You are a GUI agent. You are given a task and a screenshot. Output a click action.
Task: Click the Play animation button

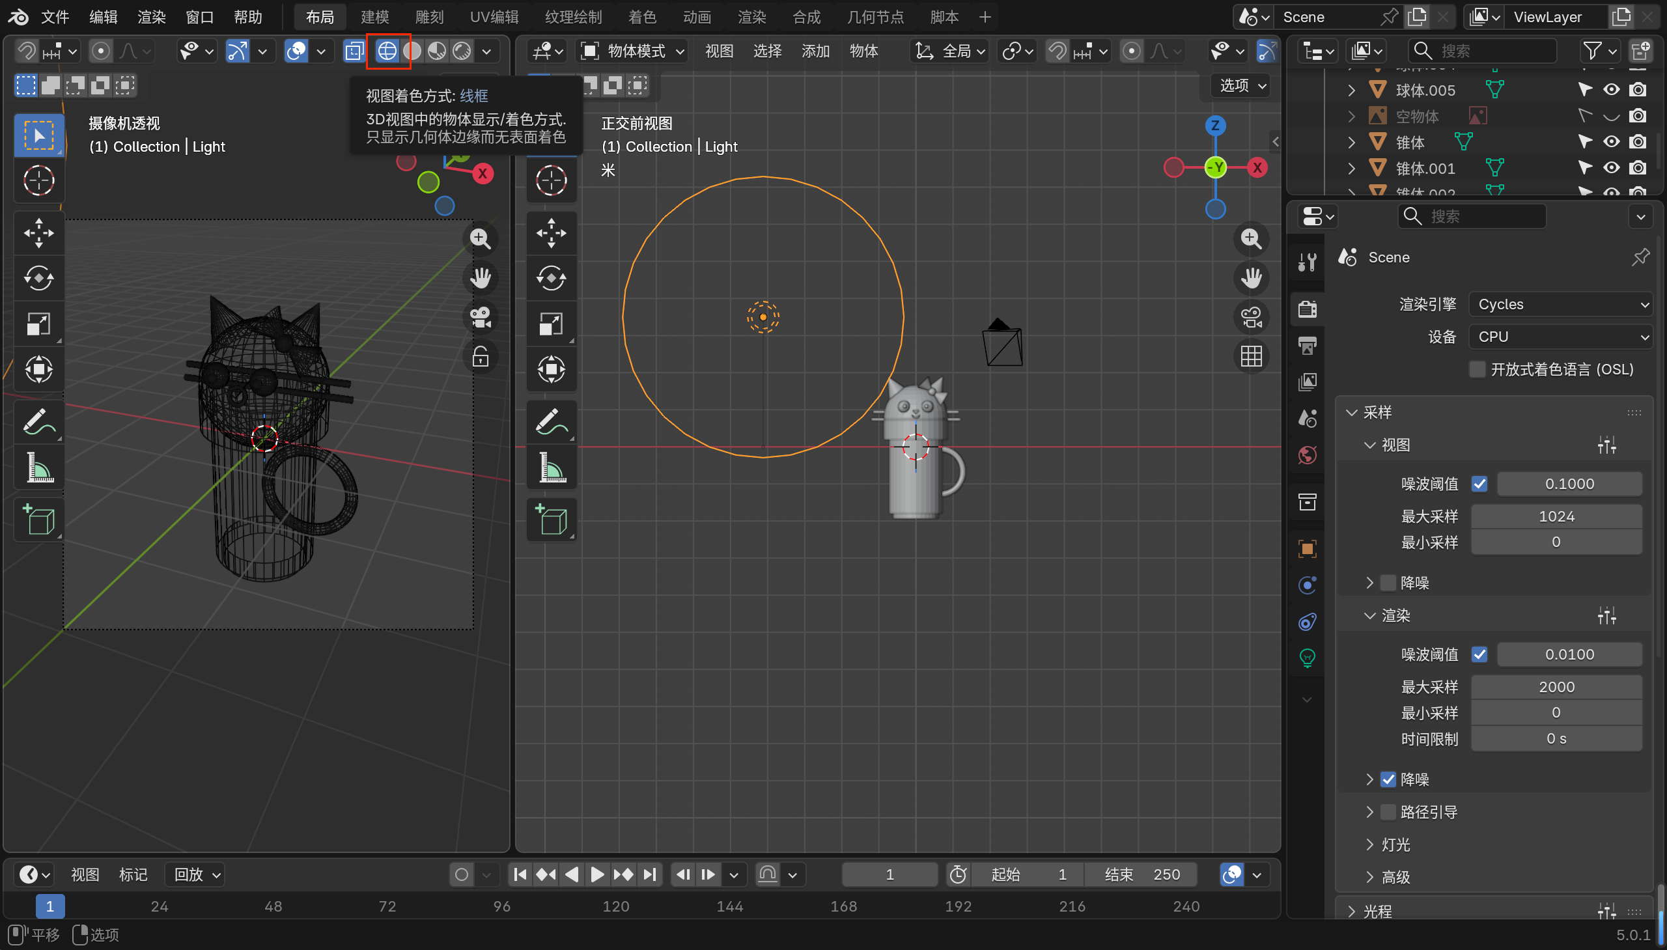(x=596, y=874)
